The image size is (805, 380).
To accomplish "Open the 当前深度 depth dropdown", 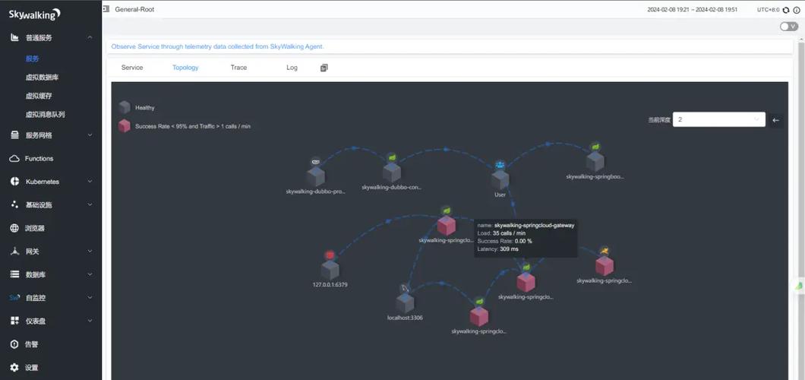I will (718, 119).
